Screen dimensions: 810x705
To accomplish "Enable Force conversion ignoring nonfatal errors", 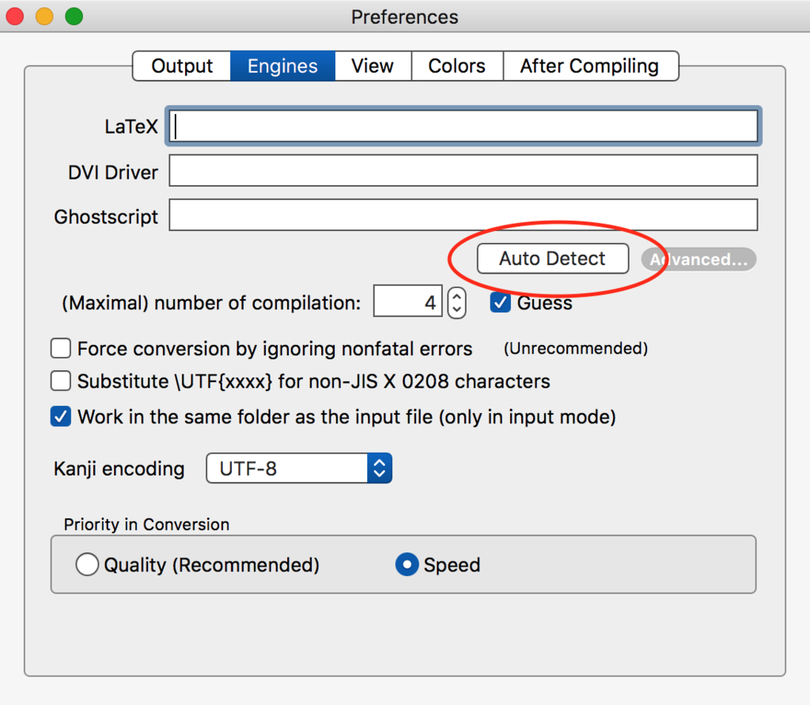I will (61, 348).
